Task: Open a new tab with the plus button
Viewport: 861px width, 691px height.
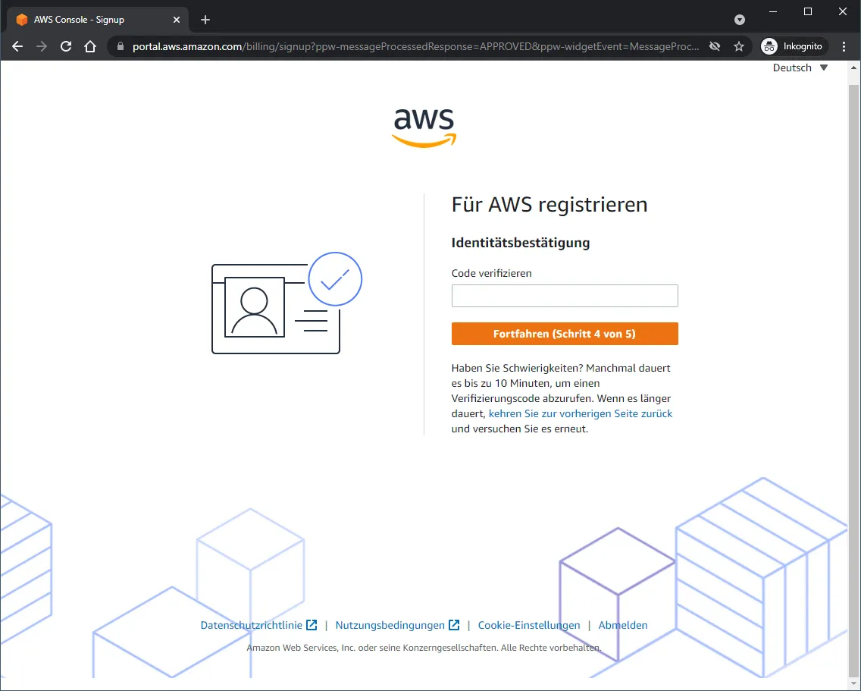Action: coord(205,20)
